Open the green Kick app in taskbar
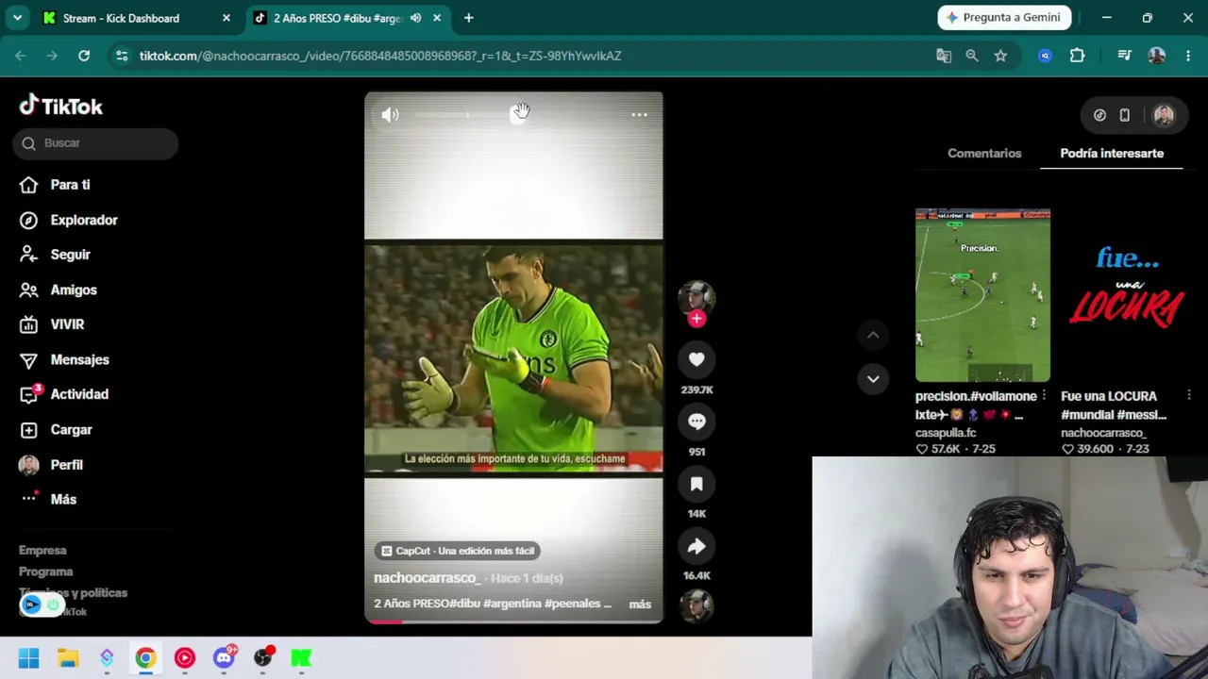The image size is (1208, 679). [301, 658]
